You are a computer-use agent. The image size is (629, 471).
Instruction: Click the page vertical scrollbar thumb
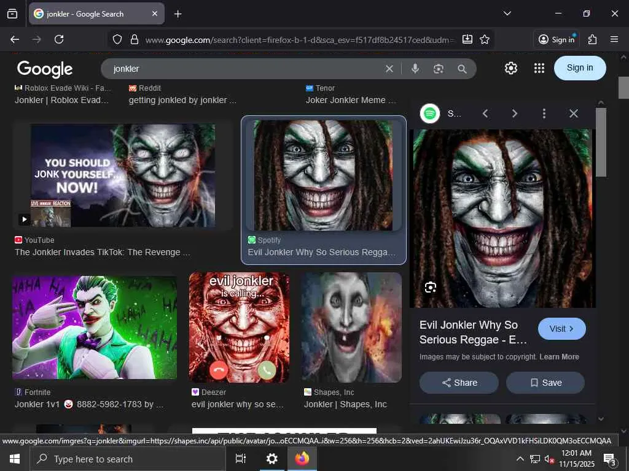(623, 87)
